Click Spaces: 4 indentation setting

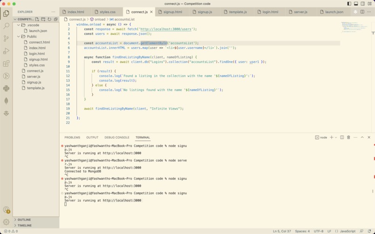click(302, 231)
